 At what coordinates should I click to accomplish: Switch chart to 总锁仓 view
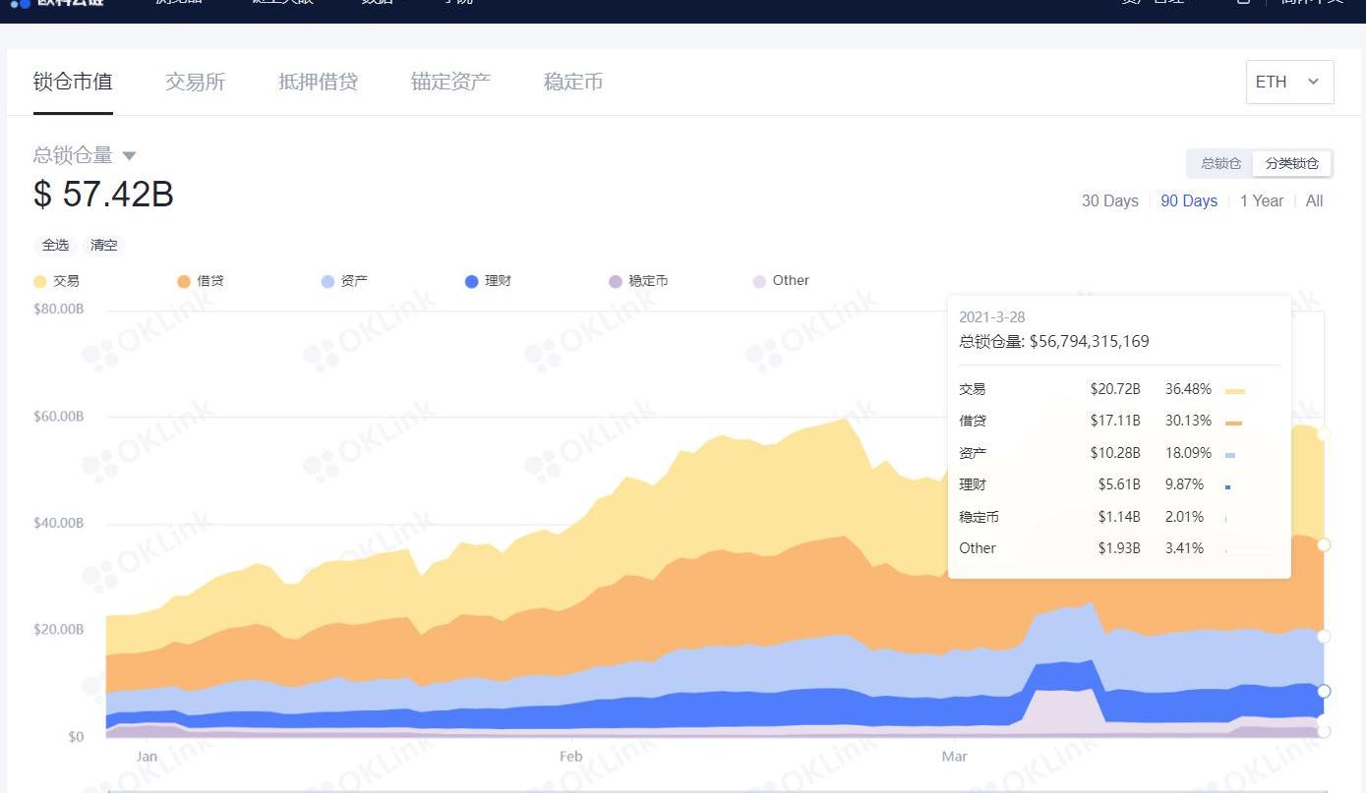1220,163
